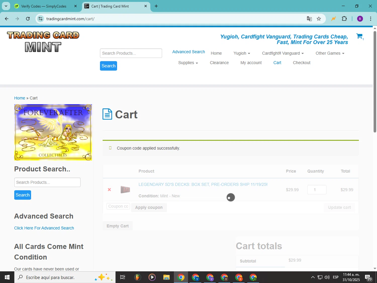The height and width of the screenshot is (283, 377).
Task: Open the Clearance menu item
Action: tap(219, 63)
